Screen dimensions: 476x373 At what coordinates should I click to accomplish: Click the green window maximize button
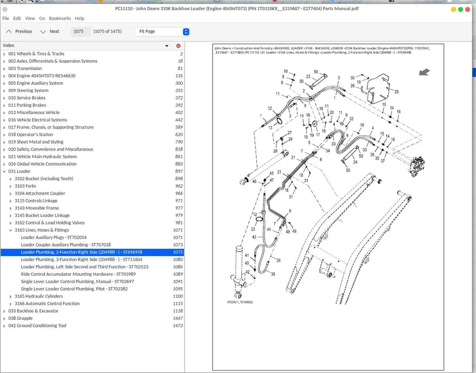461,10
